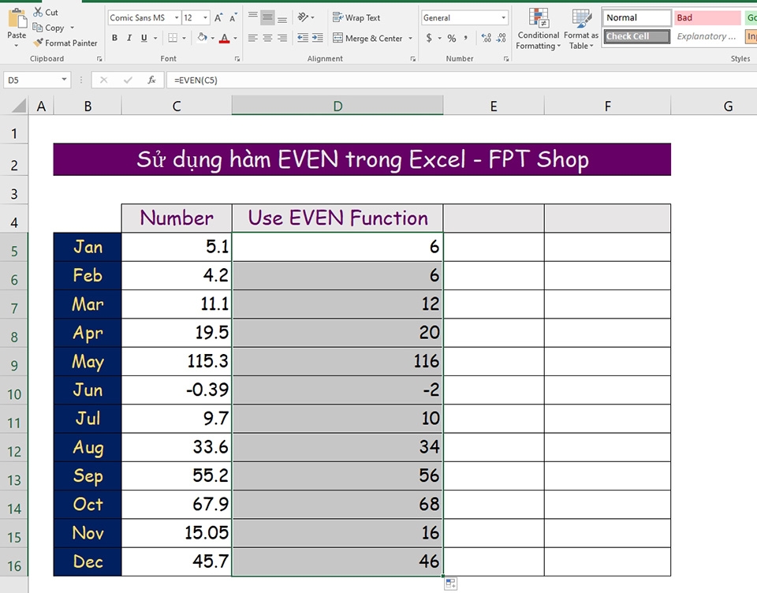Apply the Explanatory cell style
The image size is (757, 593).
[x=707, y=36]
